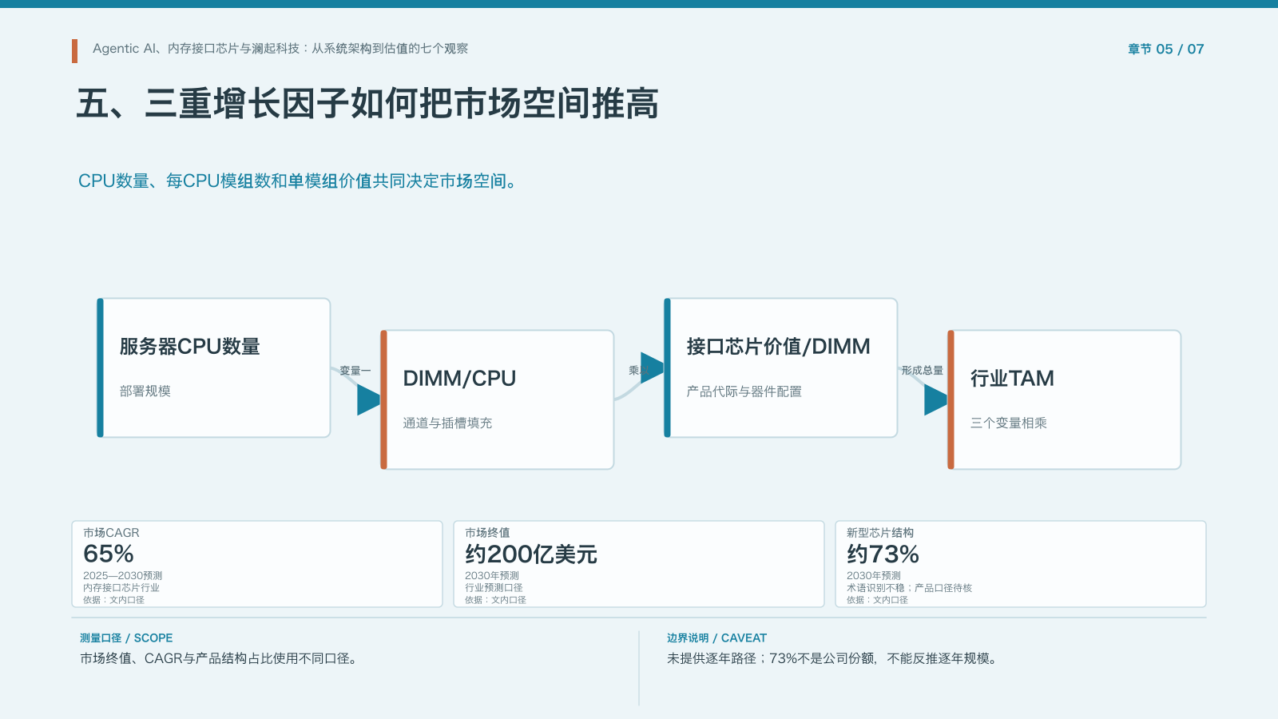Click the orange accent bar beside the header subtitle
The height and width of the screenshot is (719, 1278).
click(x=74, y=51)
